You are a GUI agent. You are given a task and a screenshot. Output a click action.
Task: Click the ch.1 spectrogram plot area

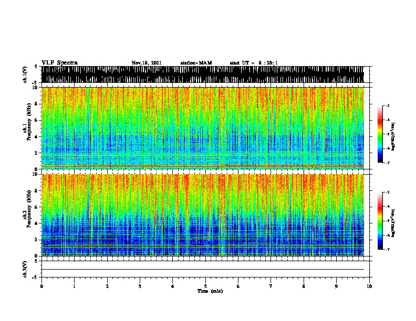click(203, 128)
